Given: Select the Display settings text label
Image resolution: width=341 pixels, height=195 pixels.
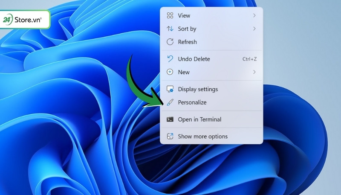Looking at the screenshot, I should tap(198, 89).
